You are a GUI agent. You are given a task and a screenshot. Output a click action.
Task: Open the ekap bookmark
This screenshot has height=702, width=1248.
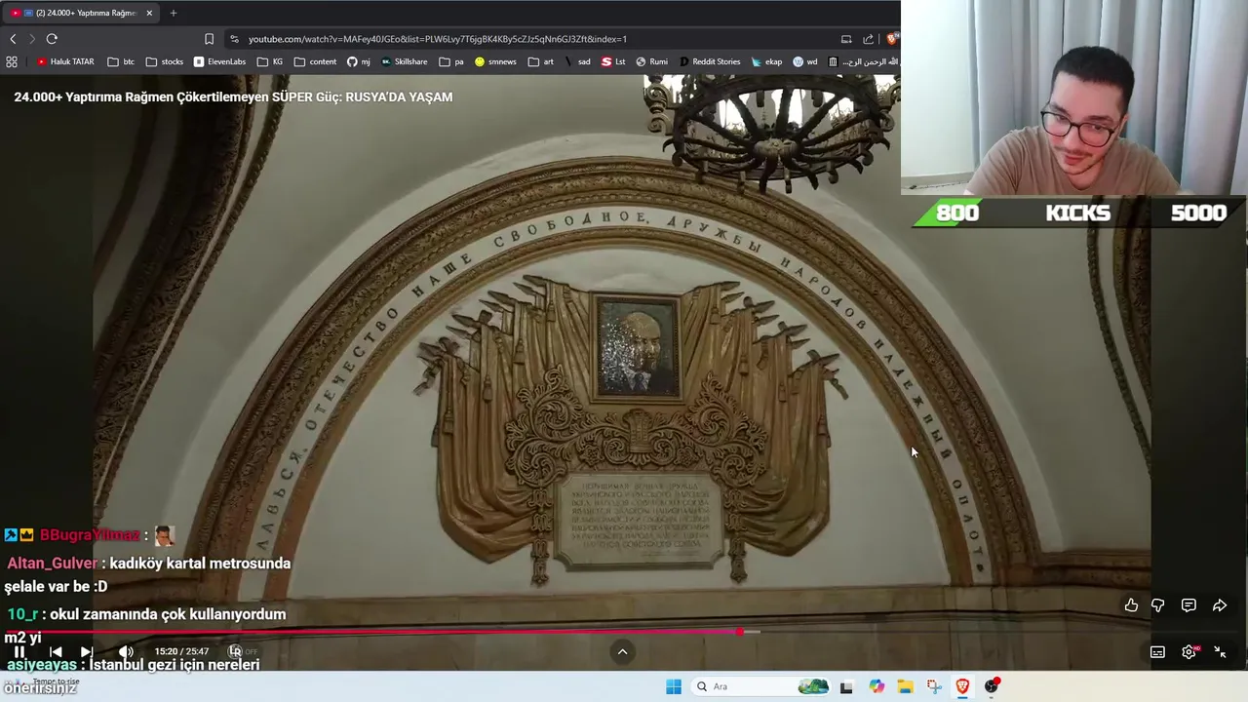click(766, 61)
